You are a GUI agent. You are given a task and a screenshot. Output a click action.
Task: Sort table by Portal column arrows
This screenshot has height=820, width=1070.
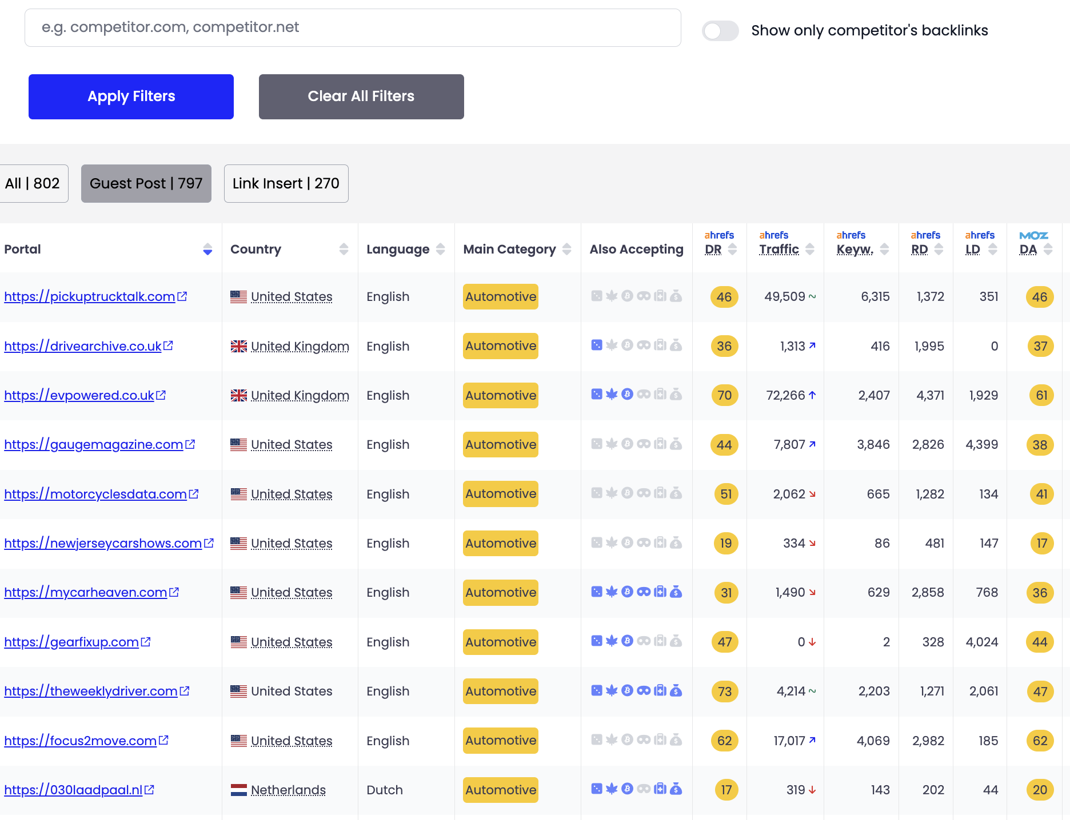207,250
